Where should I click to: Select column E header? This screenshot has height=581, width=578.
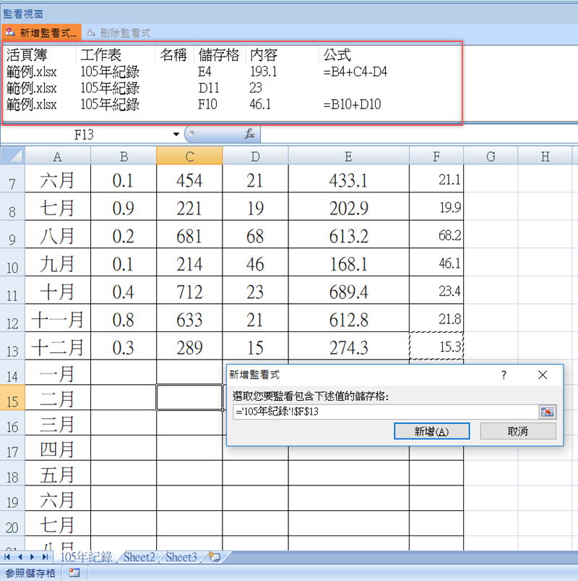[348, 156]
